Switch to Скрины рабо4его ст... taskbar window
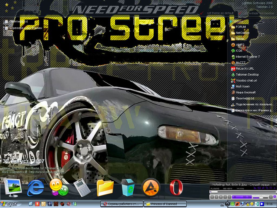277x208 pixels. (x=122, y=204)
